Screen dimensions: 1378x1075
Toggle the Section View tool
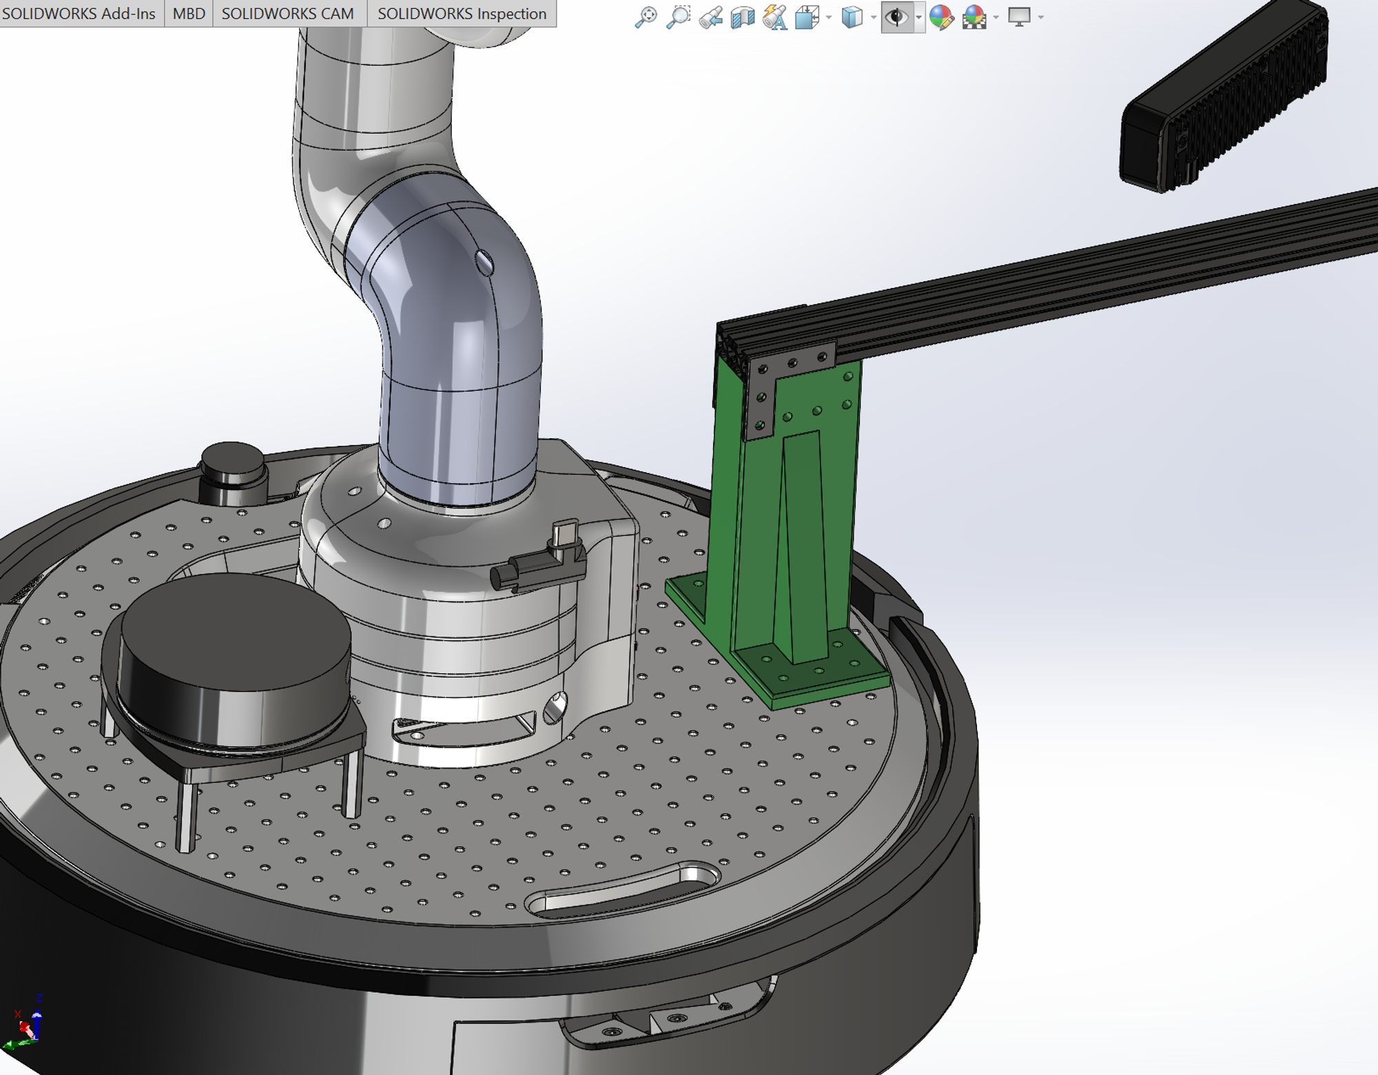click(x=743, y=17)
